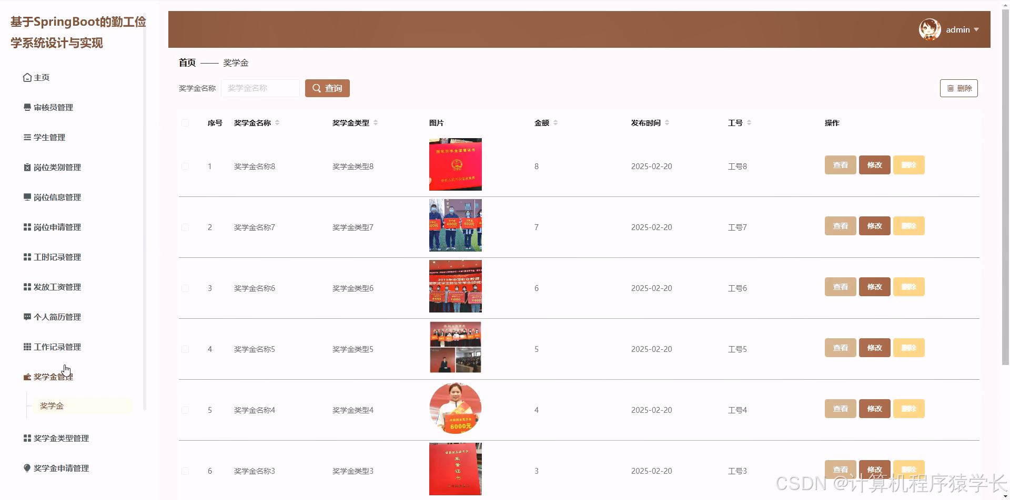Image resolution: width=1010 pixels, height=500 pixels.
Task: Click 查看 for 奖学金名称4
Action: point(841,409)
